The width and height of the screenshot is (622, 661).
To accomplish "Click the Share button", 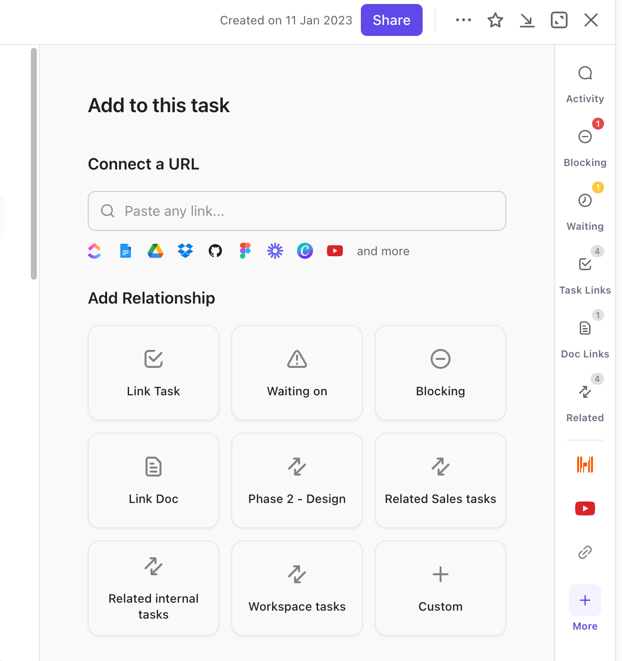I will click(391, 20).
